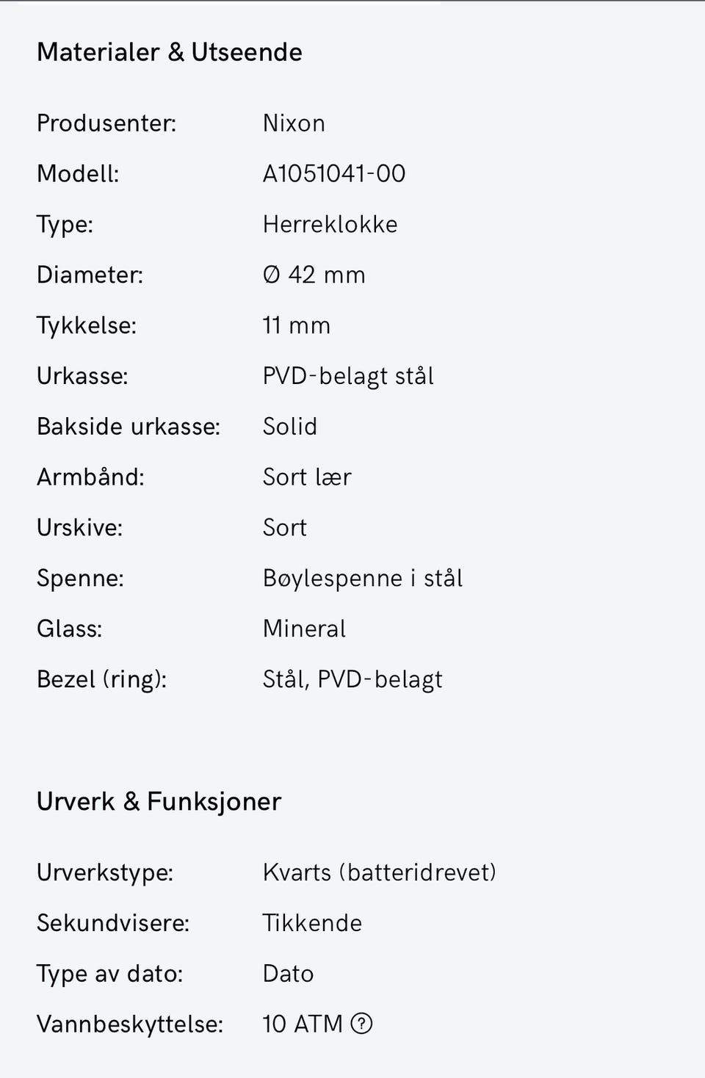This screenshot has width=705, height=1078.
Task: Click the water resistance help question mark icon
Action: (361, 1023)
